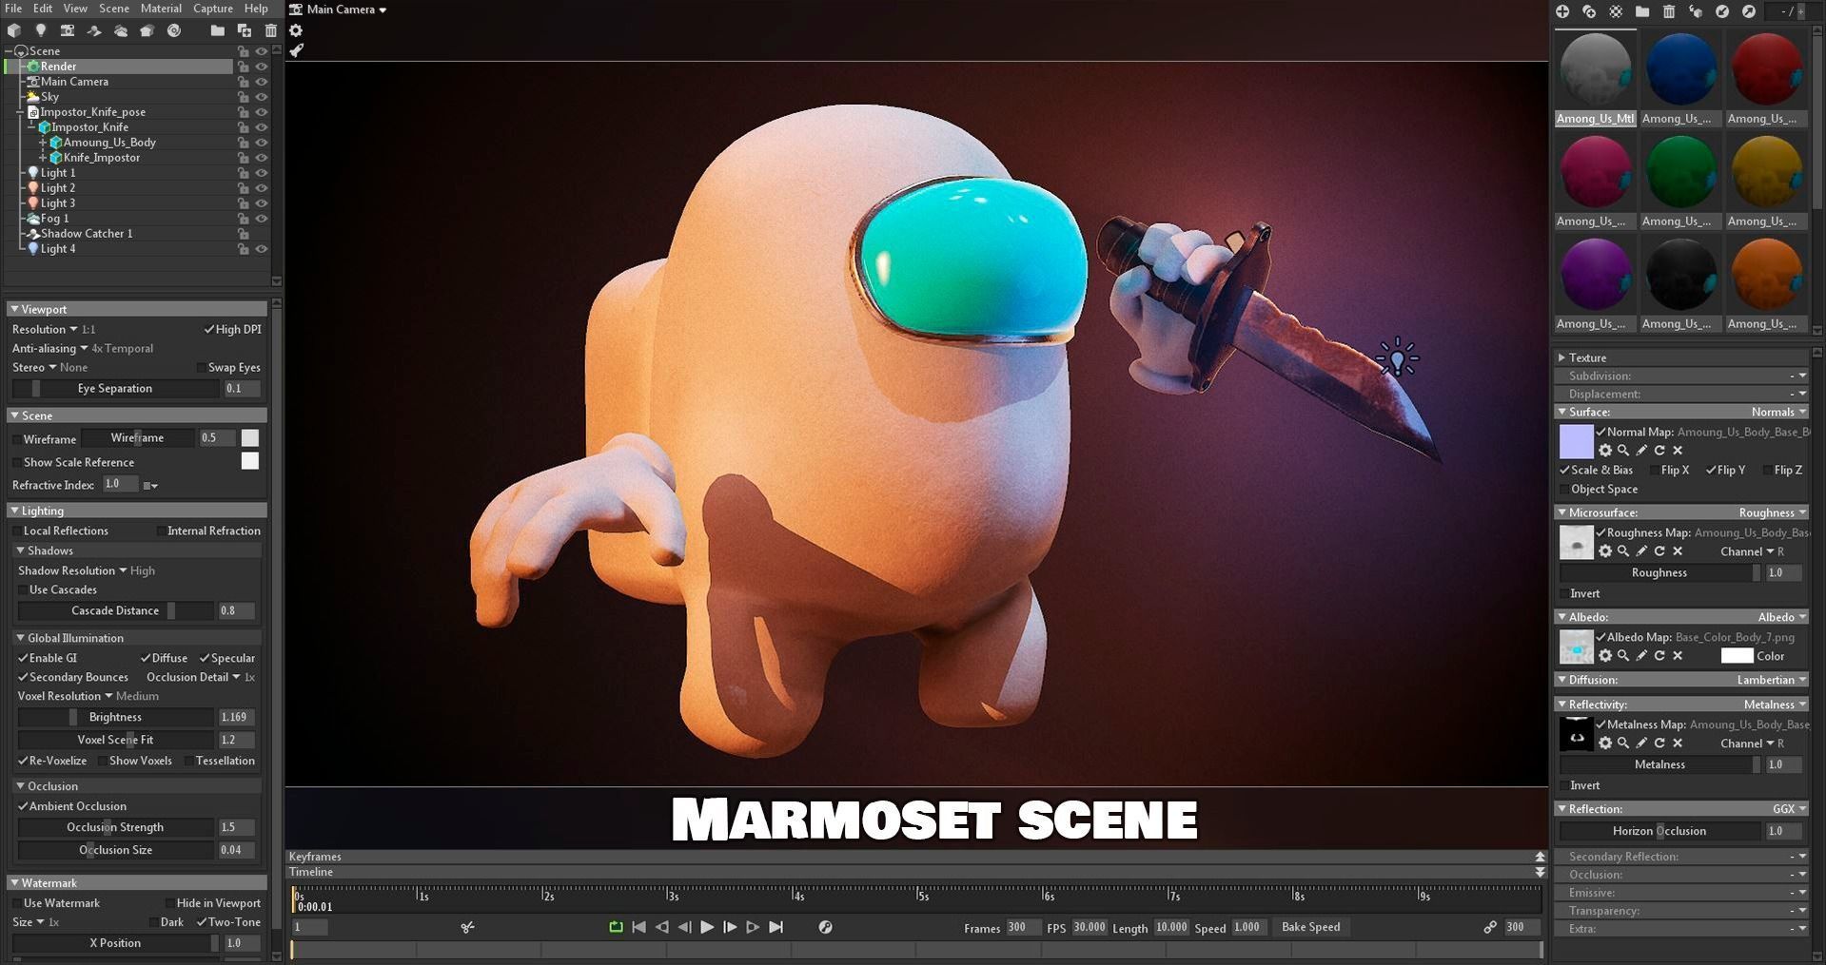
Task: Enable the Wireframe checkbox
Action: [x=17, y=439]
